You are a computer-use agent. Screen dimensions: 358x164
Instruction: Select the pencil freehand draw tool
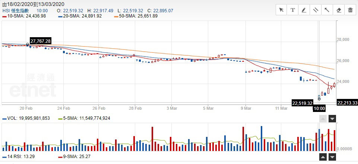[x=304, y=10]
